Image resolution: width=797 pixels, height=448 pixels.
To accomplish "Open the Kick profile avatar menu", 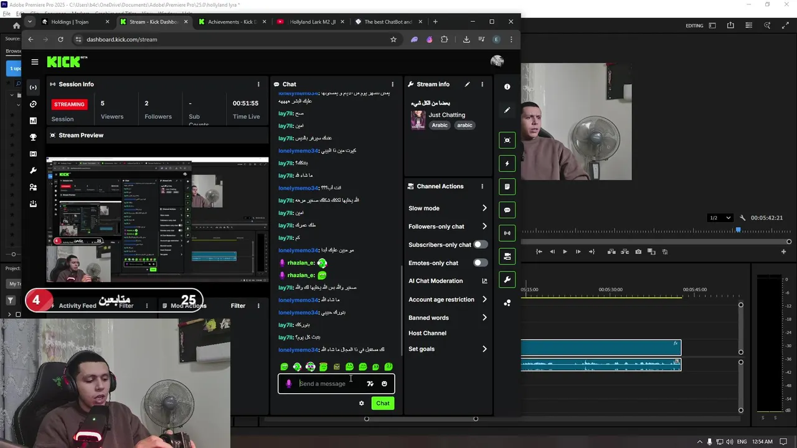I will pyautogui.click(x=497, y=61).
